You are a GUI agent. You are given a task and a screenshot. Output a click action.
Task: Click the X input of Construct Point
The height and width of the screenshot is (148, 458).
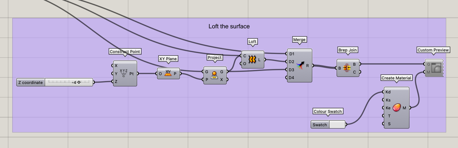116,65
